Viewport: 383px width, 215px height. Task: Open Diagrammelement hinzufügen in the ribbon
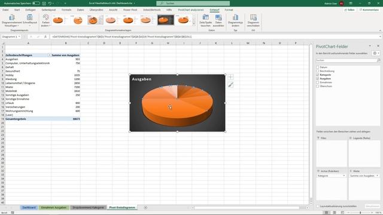click(12, 20)
